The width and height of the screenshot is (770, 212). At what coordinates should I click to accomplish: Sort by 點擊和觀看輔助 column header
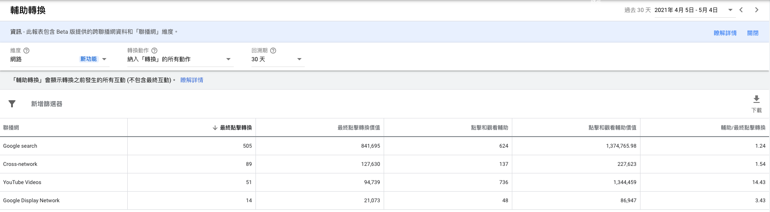pos(489,128)
